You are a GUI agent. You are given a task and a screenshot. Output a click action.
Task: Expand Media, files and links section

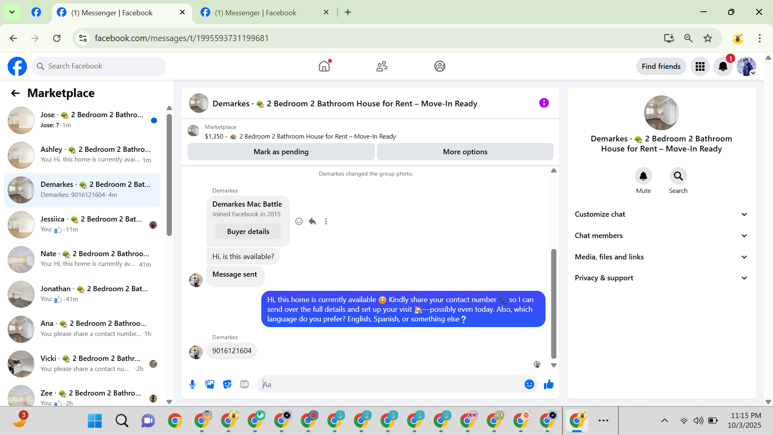661,257
